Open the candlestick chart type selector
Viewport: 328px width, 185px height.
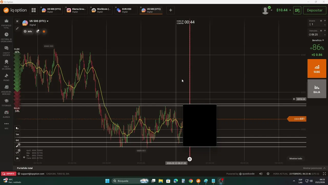17,128
